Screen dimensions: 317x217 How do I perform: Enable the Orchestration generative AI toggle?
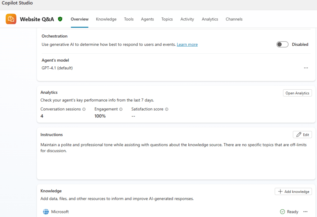tap(282, 44)
